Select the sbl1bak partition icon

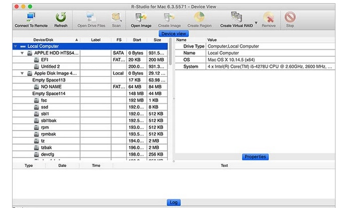[x=37, y=121]
